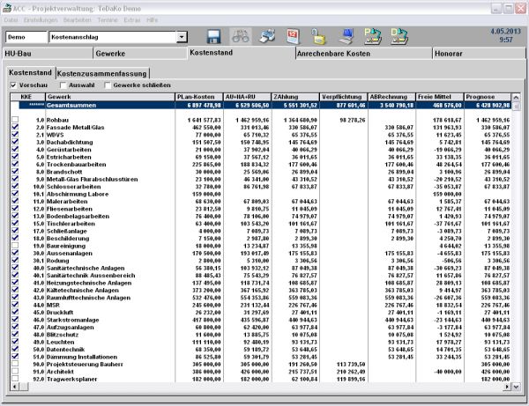Disable the Vorschau checkbox

[x=11, y=85]
